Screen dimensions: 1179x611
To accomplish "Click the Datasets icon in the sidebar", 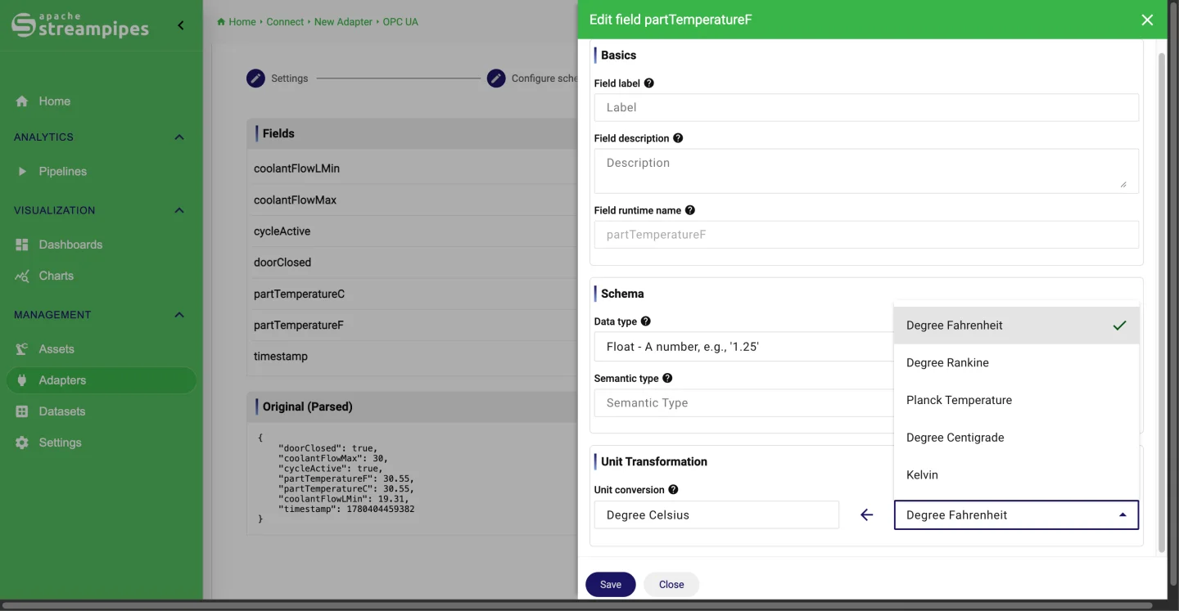I will coord(22,411).
